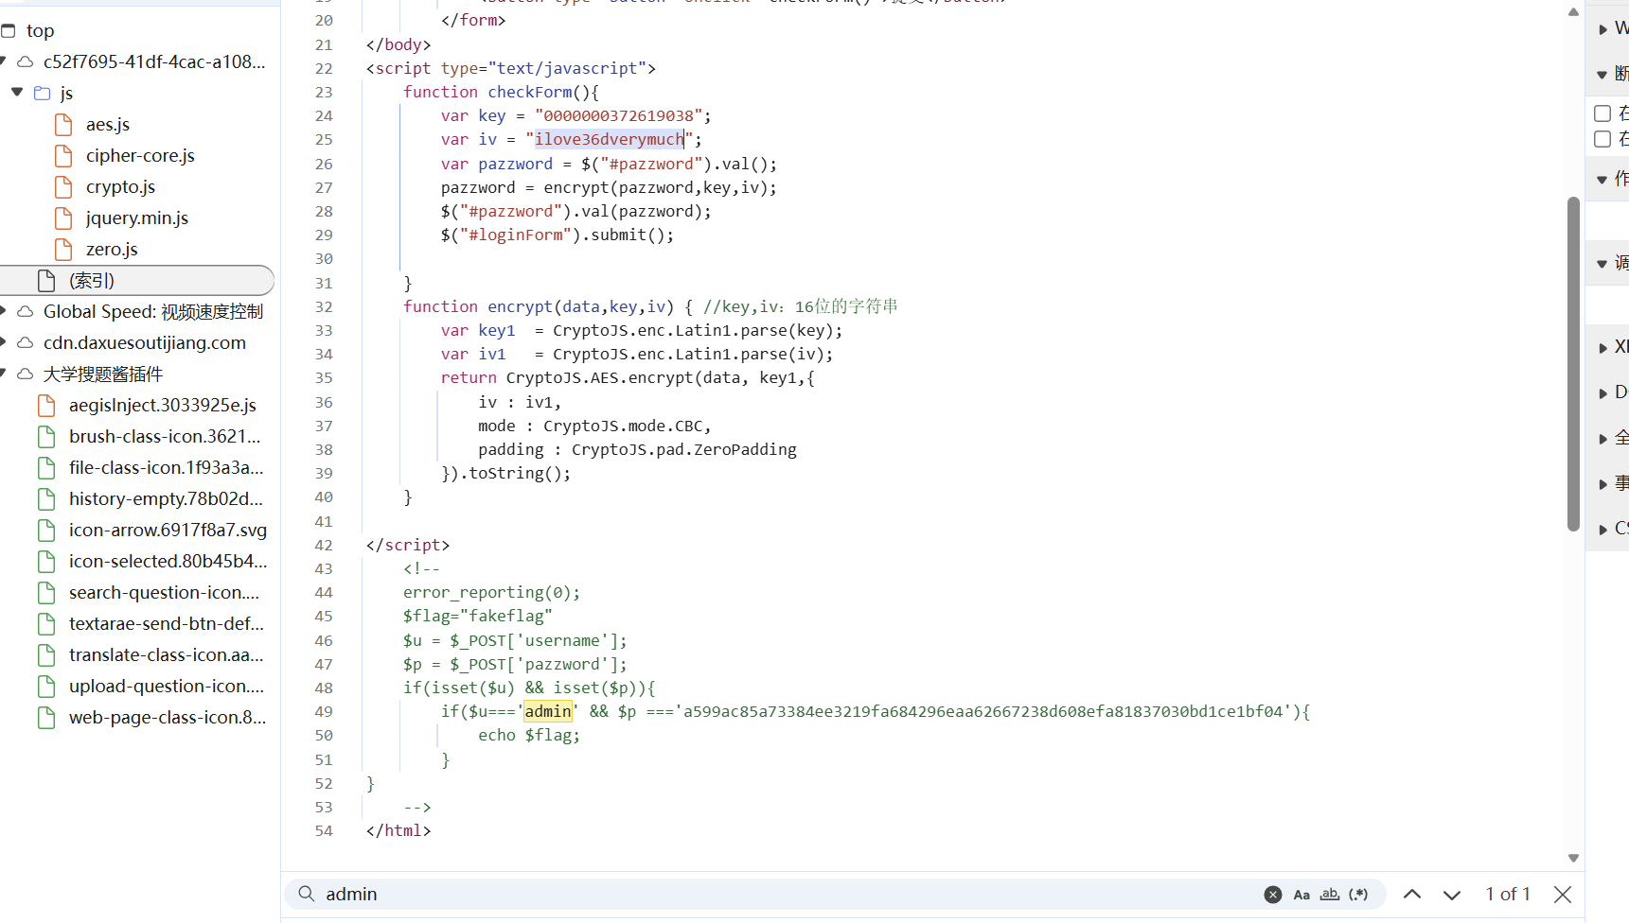Screen dimensions: 1629x923
Task: Clear the search field text
Action: coord(1272,895)
